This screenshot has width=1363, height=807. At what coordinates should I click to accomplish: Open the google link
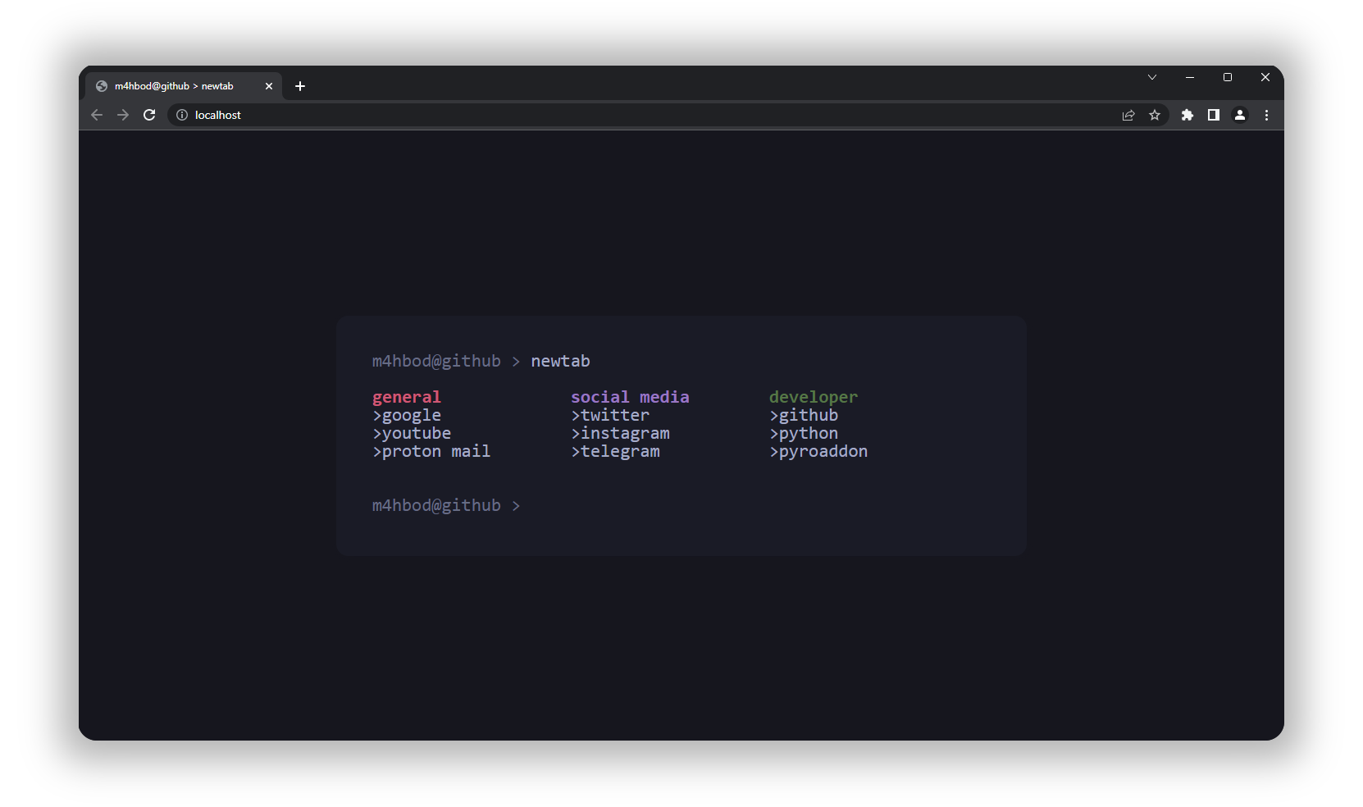click(x=407, y=416)
